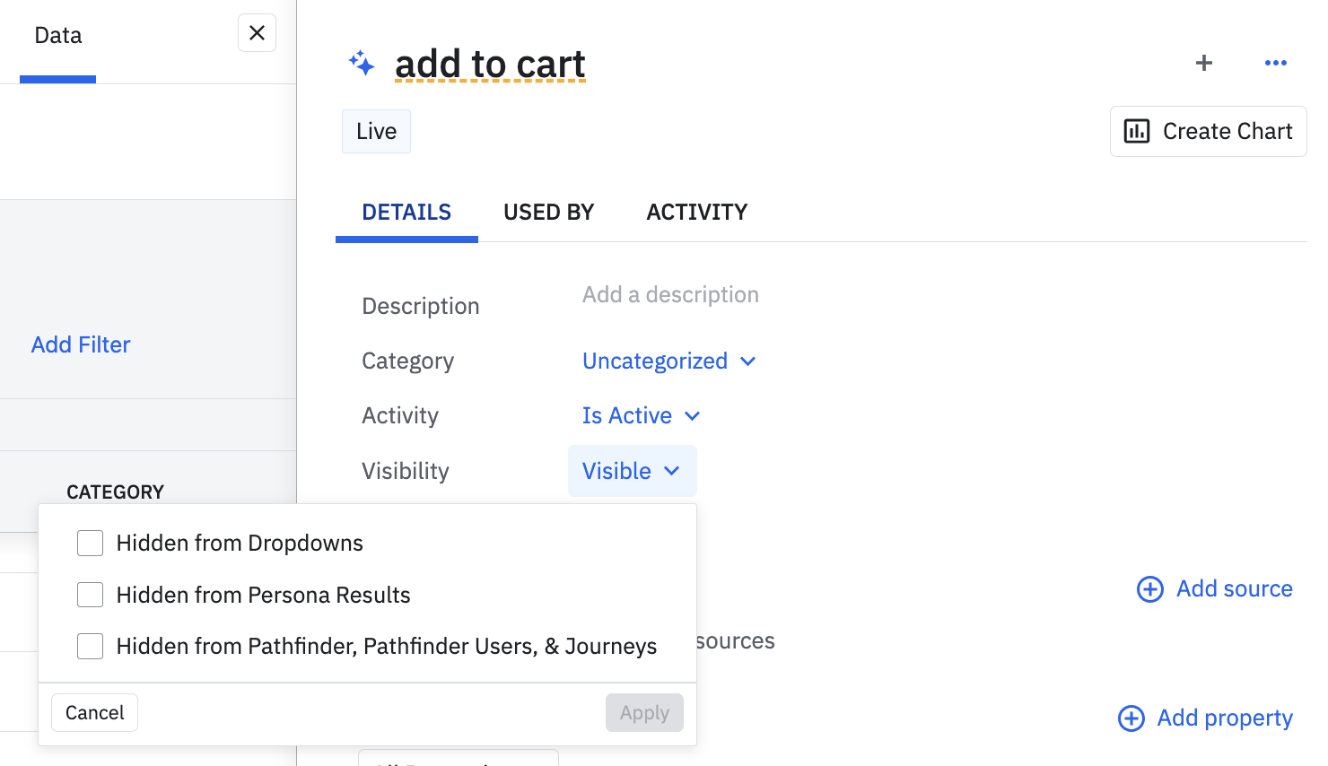Switch to the USED BY tab
Image resolution: width=1328 pixels, height=766 pixels.
click(x=548, y=213)
